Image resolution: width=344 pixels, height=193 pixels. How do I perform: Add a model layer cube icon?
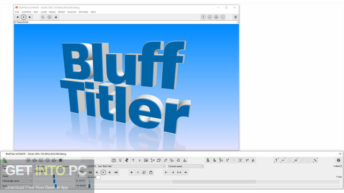(x=159, y=160)
